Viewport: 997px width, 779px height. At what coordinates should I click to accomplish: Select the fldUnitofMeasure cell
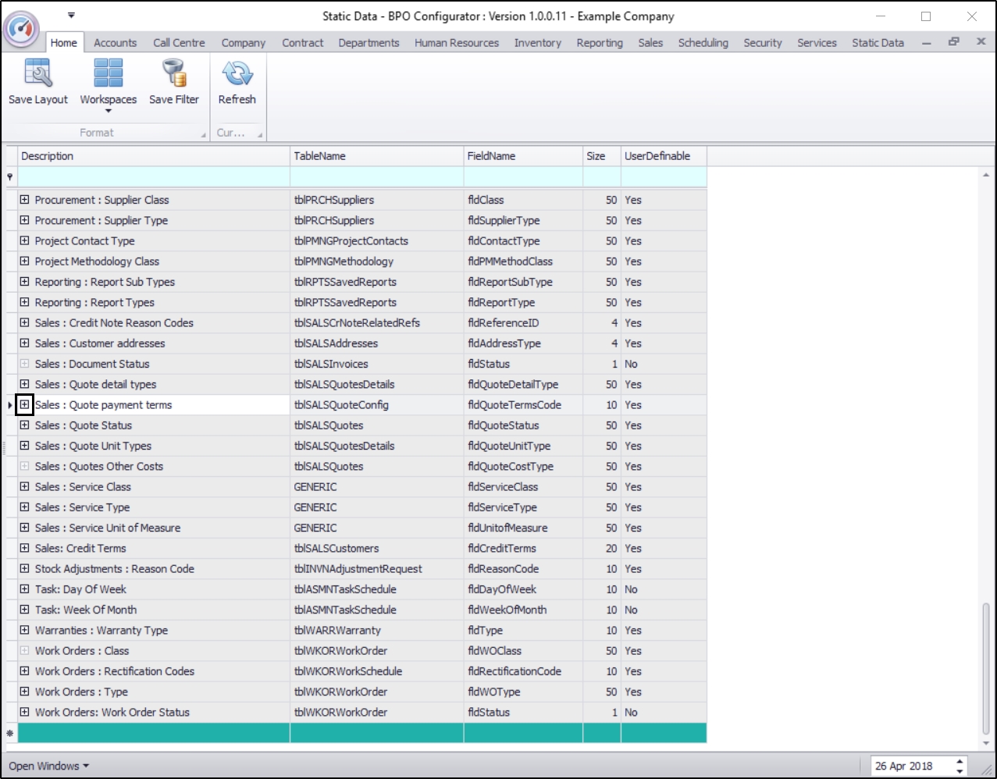click(x=523, y=528)
